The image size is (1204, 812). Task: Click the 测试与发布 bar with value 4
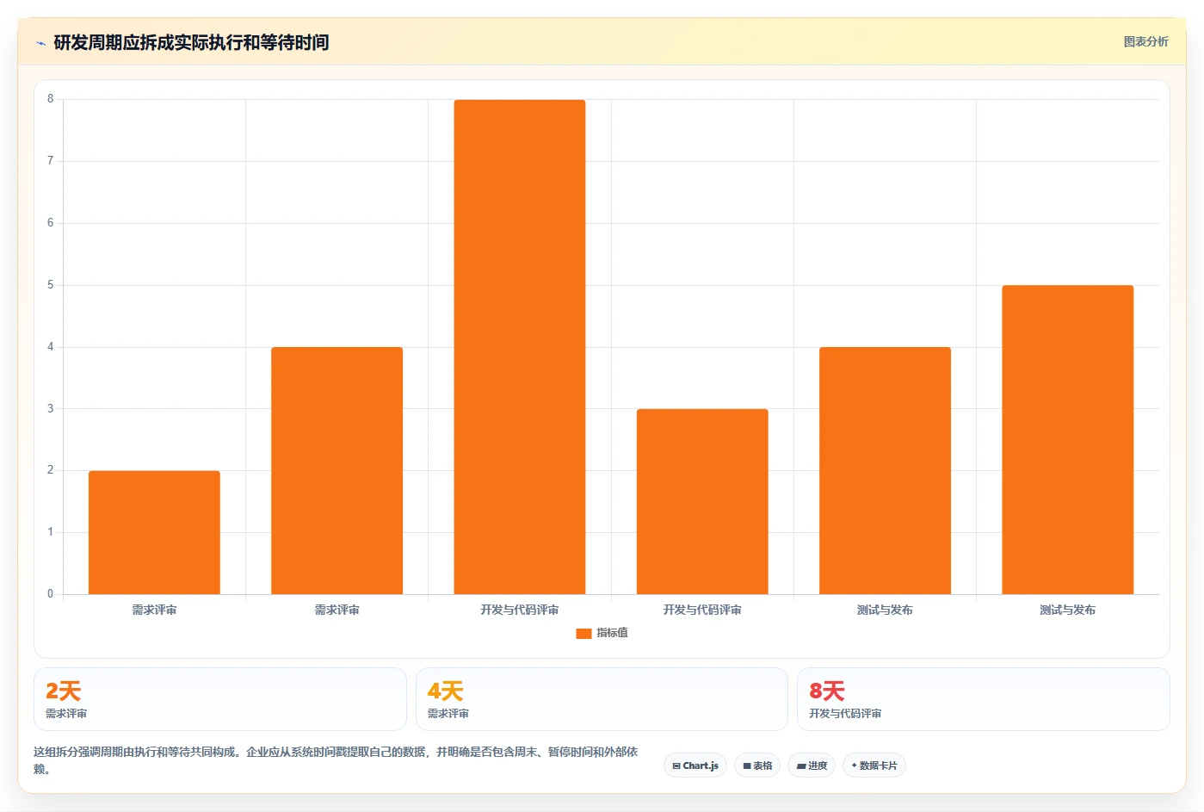point(885,470)
